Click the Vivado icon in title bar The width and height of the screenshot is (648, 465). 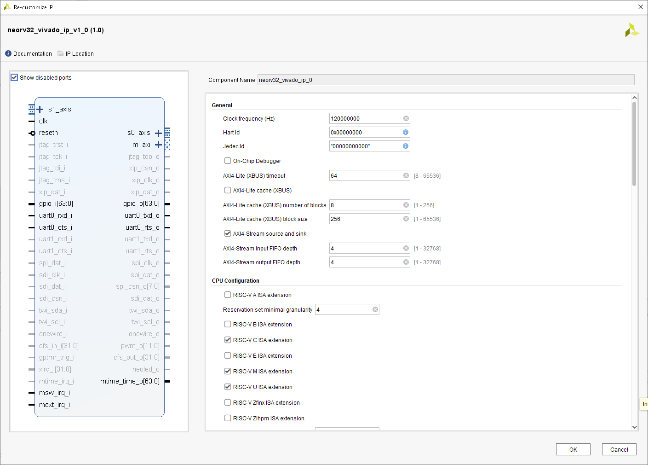click(7, 7)
